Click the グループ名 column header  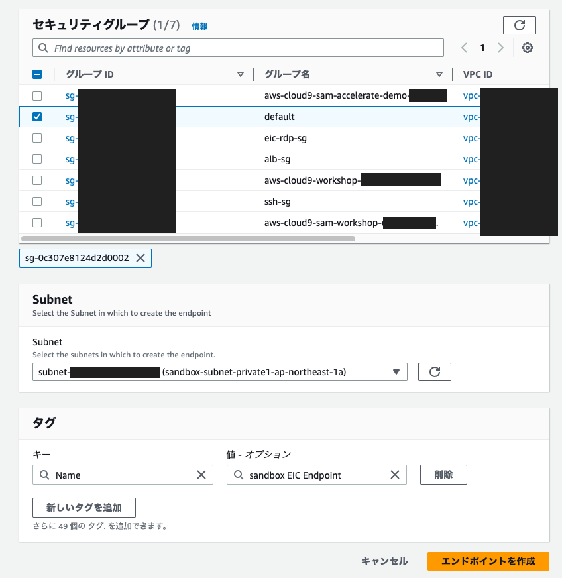pos(287,74)
